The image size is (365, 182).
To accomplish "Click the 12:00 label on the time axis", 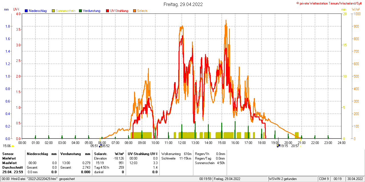I will click(x=182, y=143).
